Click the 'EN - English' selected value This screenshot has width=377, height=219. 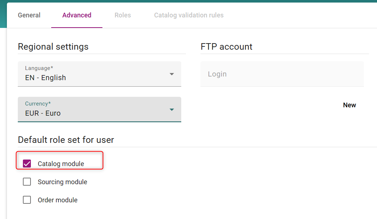[45, 78]
